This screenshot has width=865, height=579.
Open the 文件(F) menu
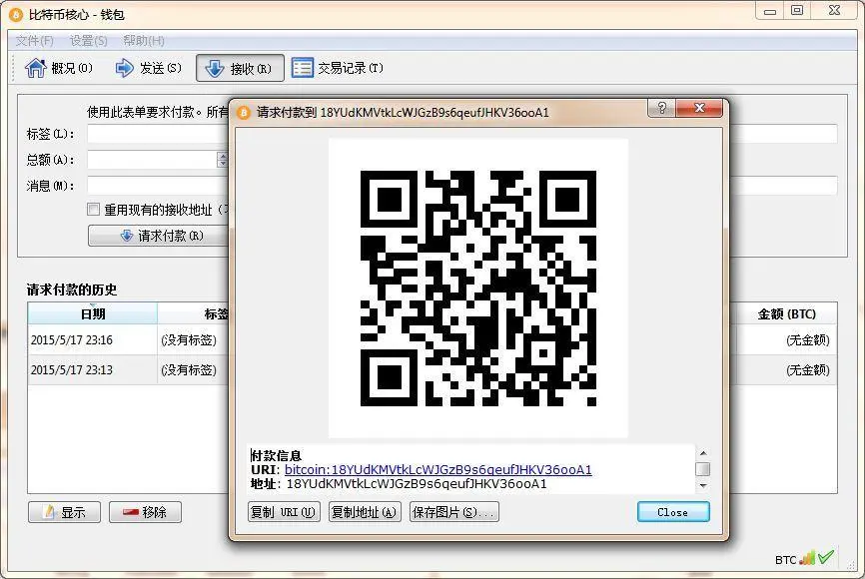(34, 41)
